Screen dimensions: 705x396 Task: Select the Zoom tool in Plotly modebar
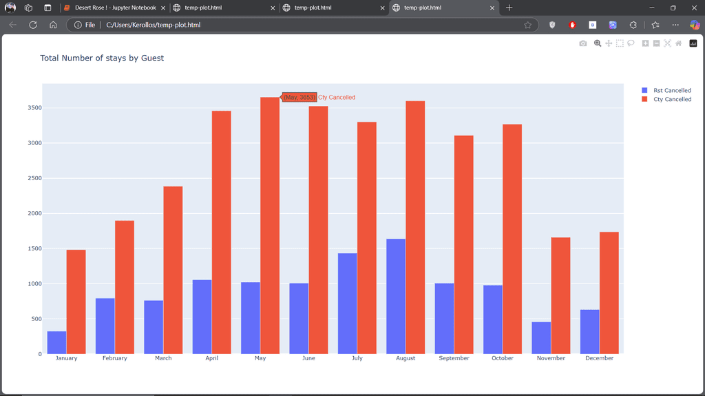coord(598,43)
